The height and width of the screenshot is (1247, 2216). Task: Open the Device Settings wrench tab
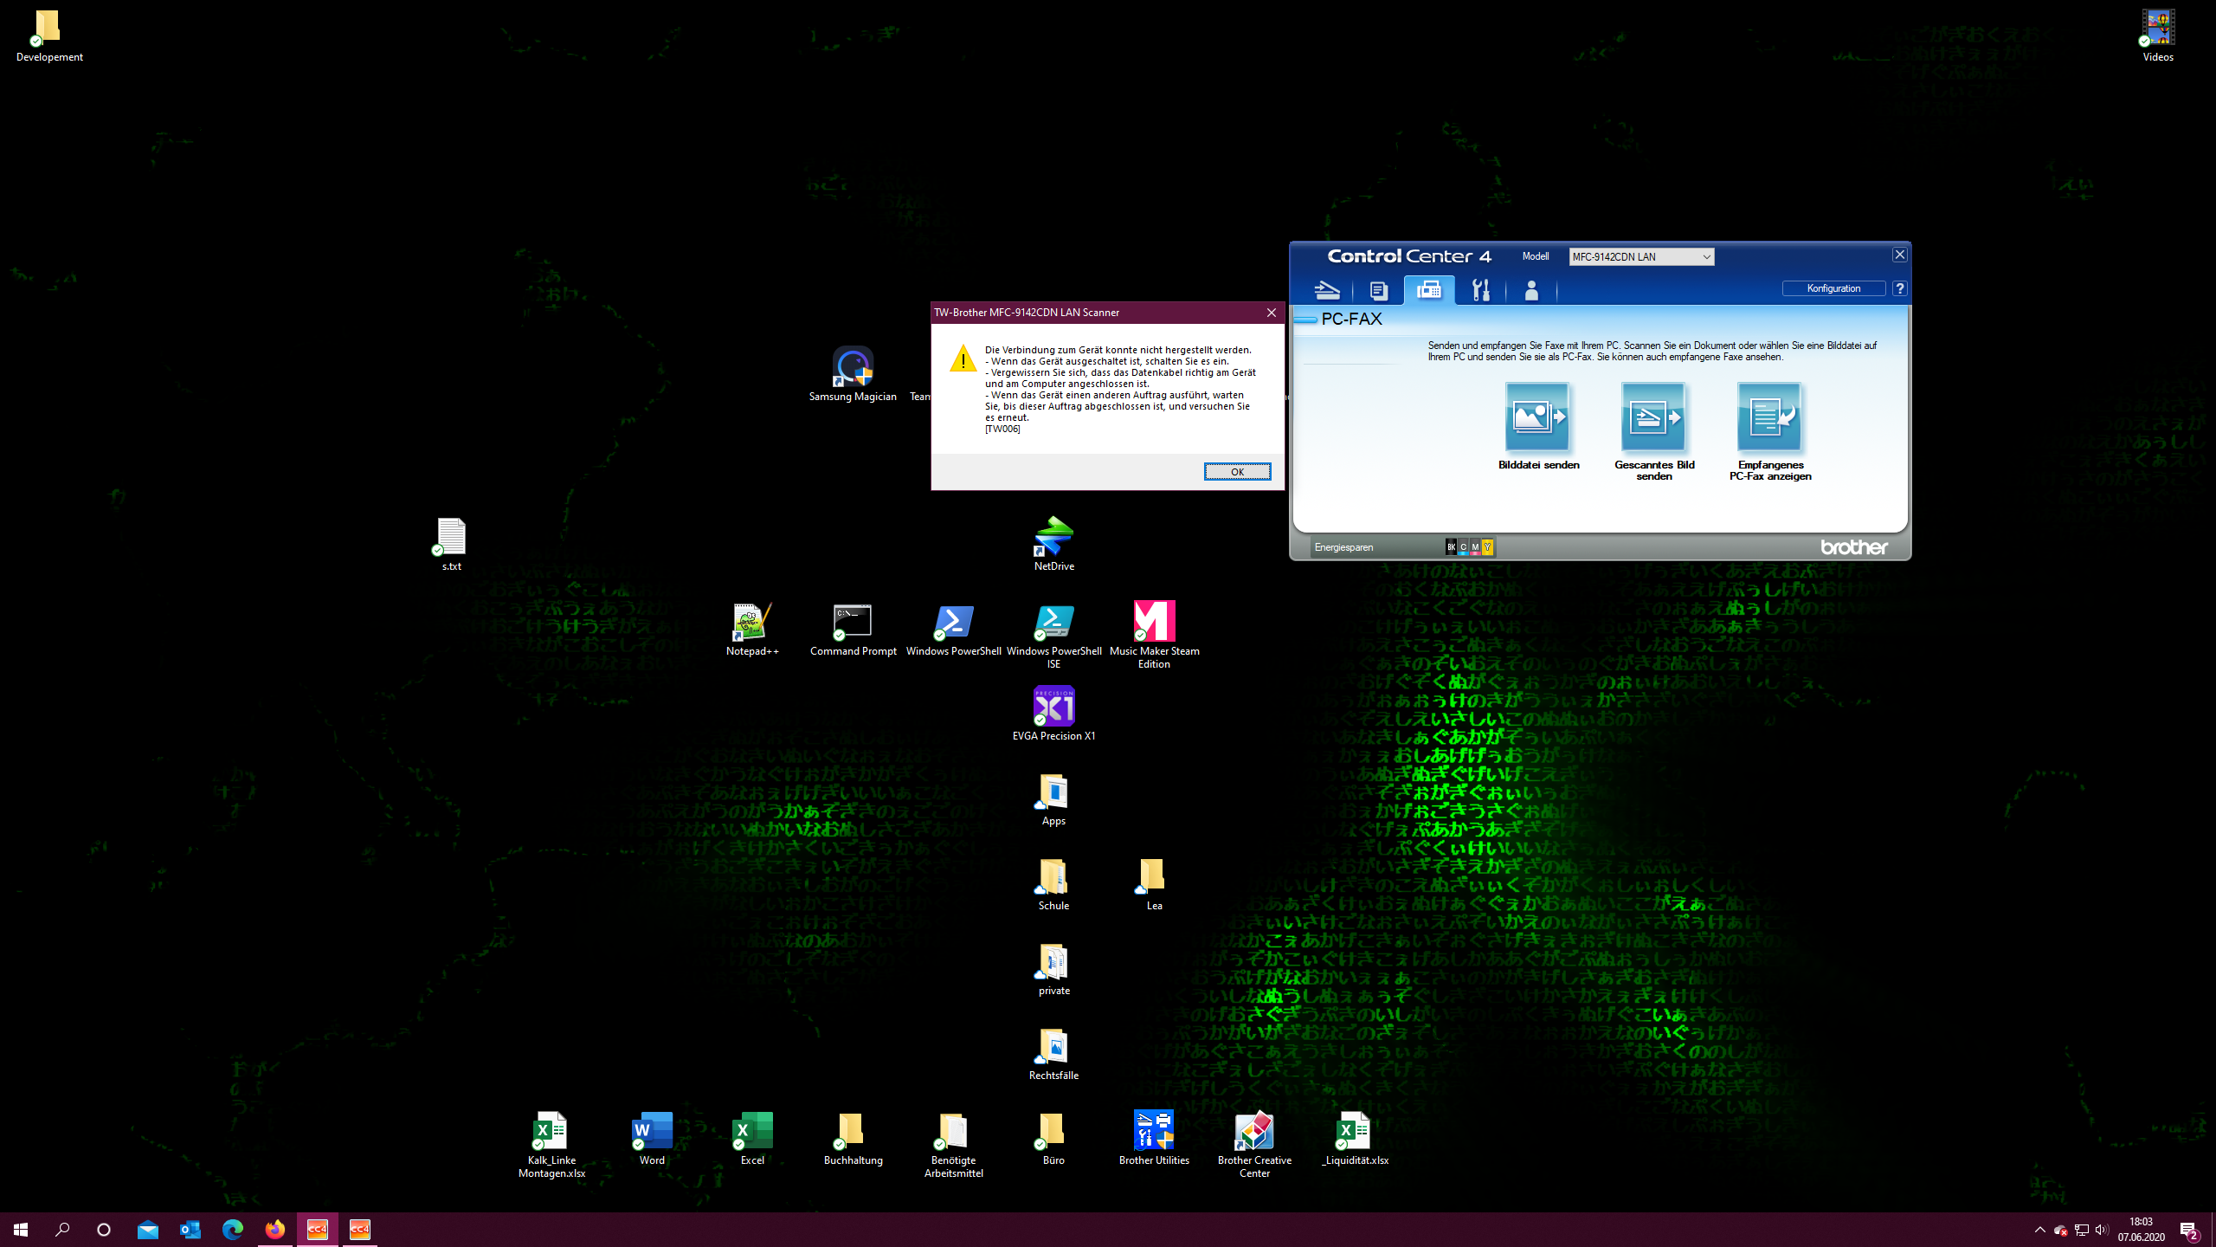point(1481,290)
